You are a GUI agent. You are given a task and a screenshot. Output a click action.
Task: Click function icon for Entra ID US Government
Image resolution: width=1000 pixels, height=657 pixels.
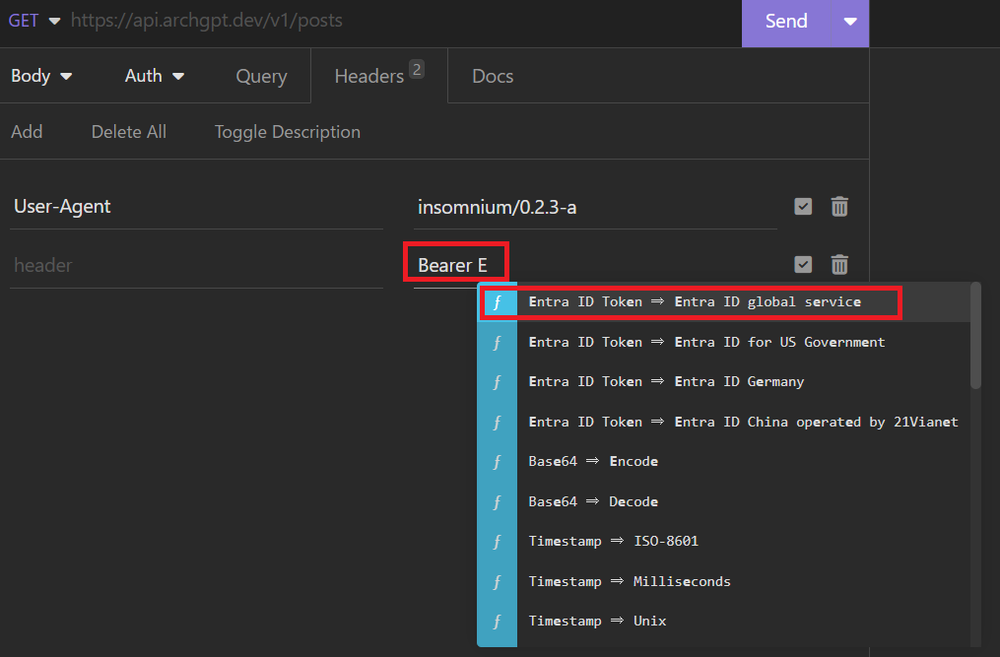point(498,343)
